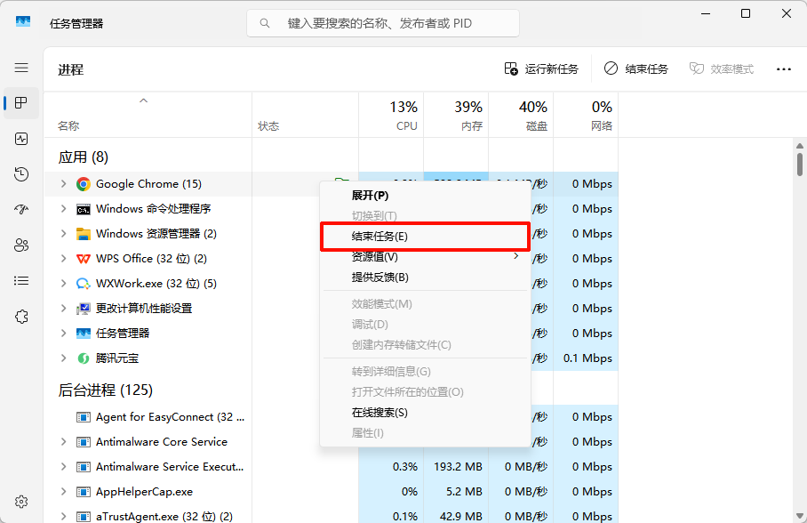
Task: Click the 运行新任务 button
Action: point(541,68)
